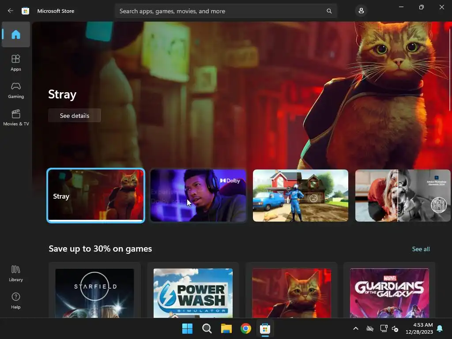Screen dimensions: 452x339
Task: Open the Apps section
Action: (x=16, y=63)
